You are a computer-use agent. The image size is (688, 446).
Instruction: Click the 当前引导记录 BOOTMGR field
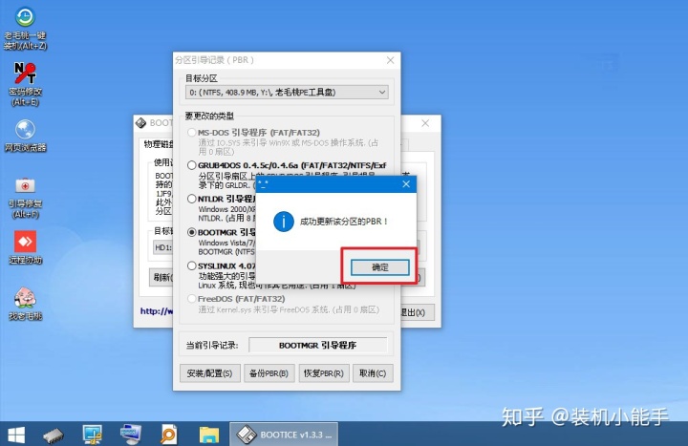click(317, 345)
